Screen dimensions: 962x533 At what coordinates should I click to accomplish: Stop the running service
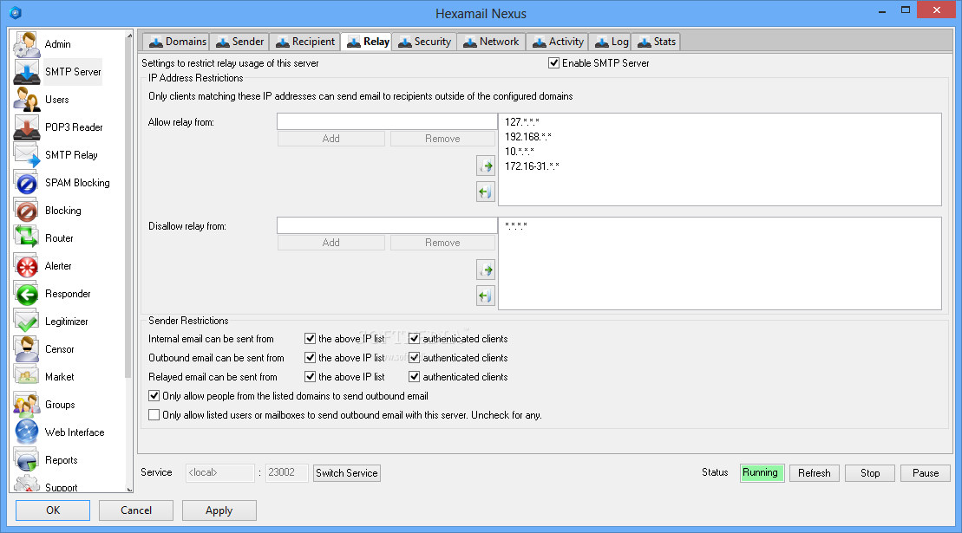[870, 473]
